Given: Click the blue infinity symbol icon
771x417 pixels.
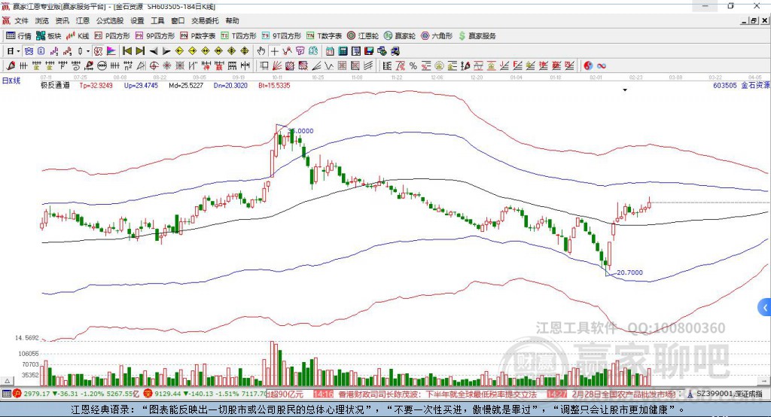Looking at the screenshot, I should pyautogui.click(x=601, y=66).
